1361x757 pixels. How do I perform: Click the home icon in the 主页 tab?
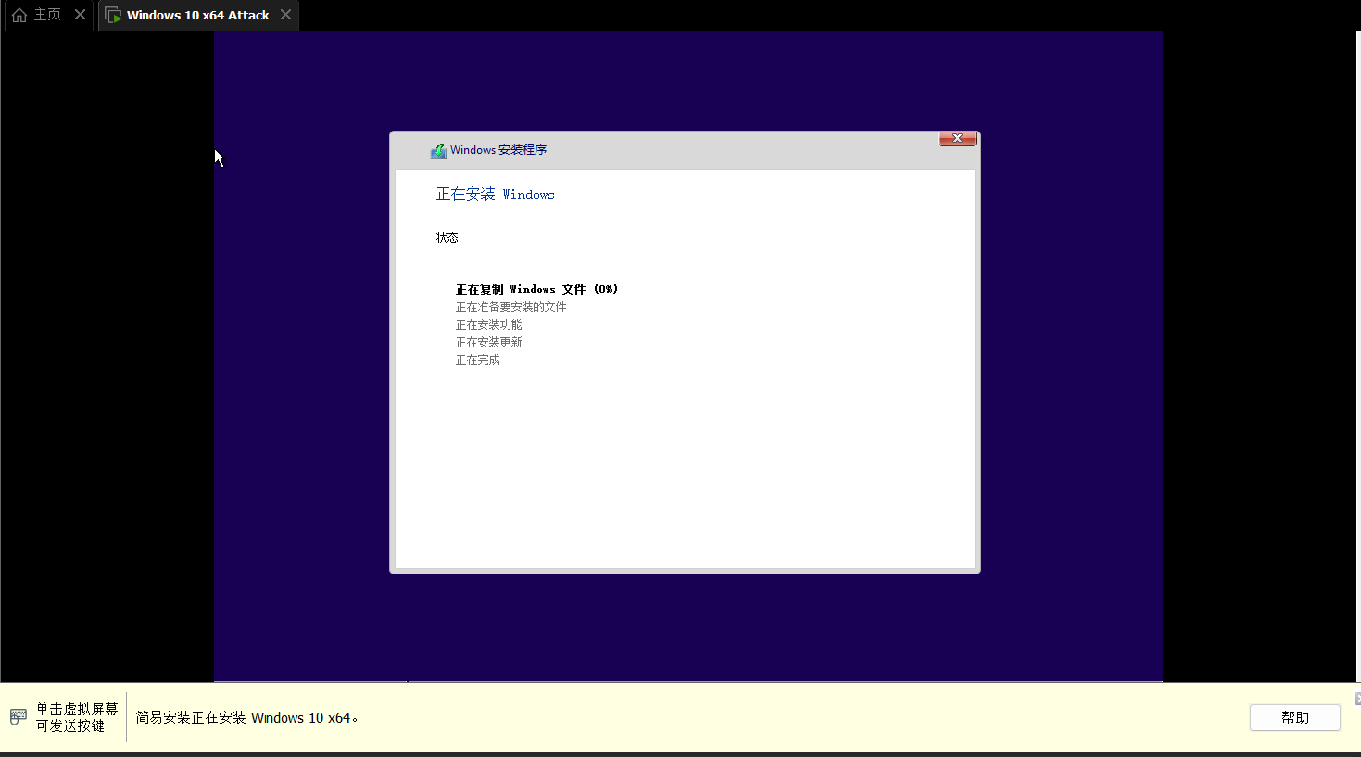19,15
